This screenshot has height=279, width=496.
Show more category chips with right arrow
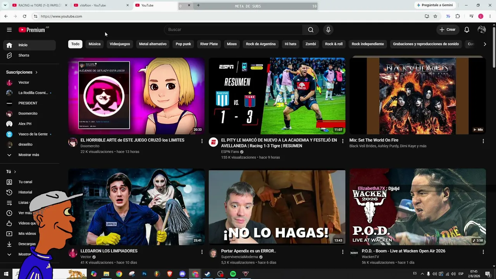485,44
